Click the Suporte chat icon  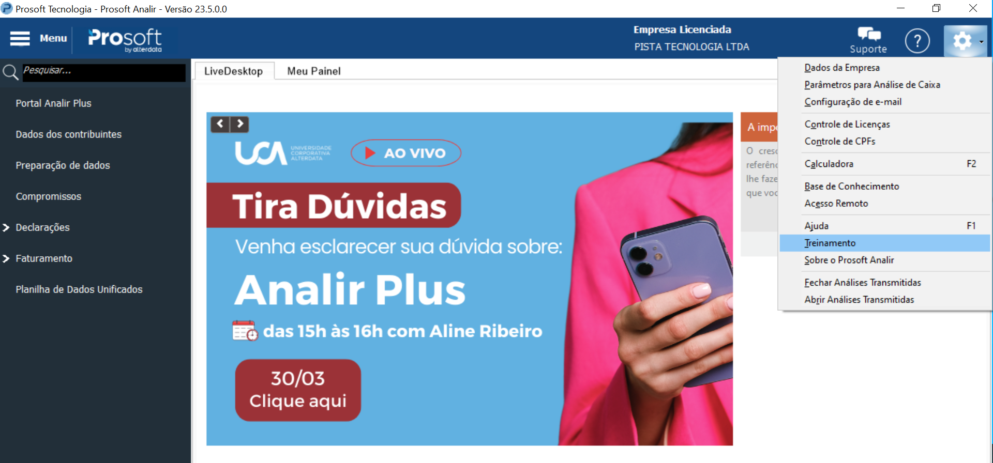tap(869, 34)
